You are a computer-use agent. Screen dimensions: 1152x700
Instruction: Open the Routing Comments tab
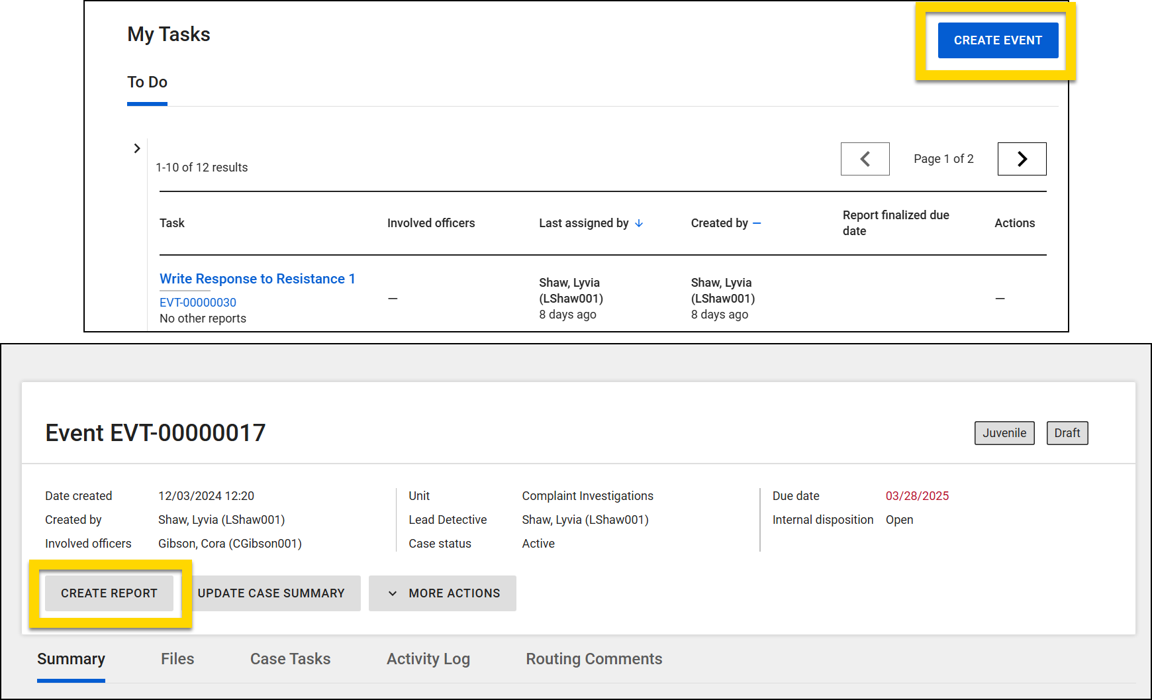click(594, 659)
